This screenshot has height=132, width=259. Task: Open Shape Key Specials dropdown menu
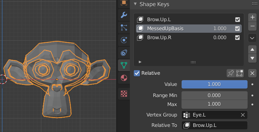pyautogui.click(x=253, y=38)
